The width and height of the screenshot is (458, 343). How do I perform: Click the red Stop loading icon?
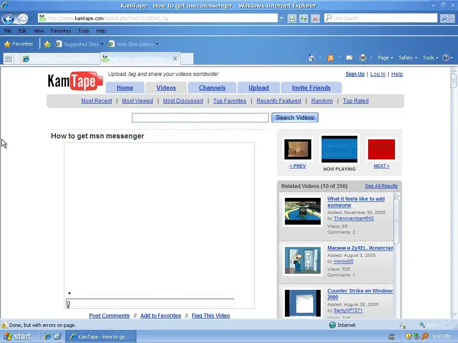tap(315, 18)
